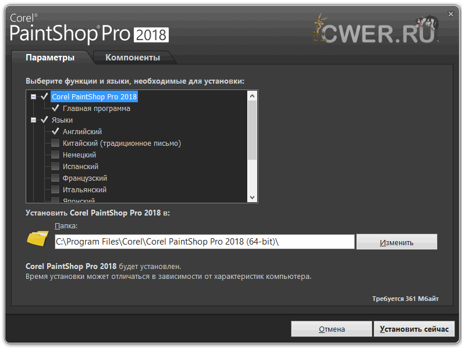462x348 pixels.
Task: Select the Французский row label
Action: click(85, 178)
